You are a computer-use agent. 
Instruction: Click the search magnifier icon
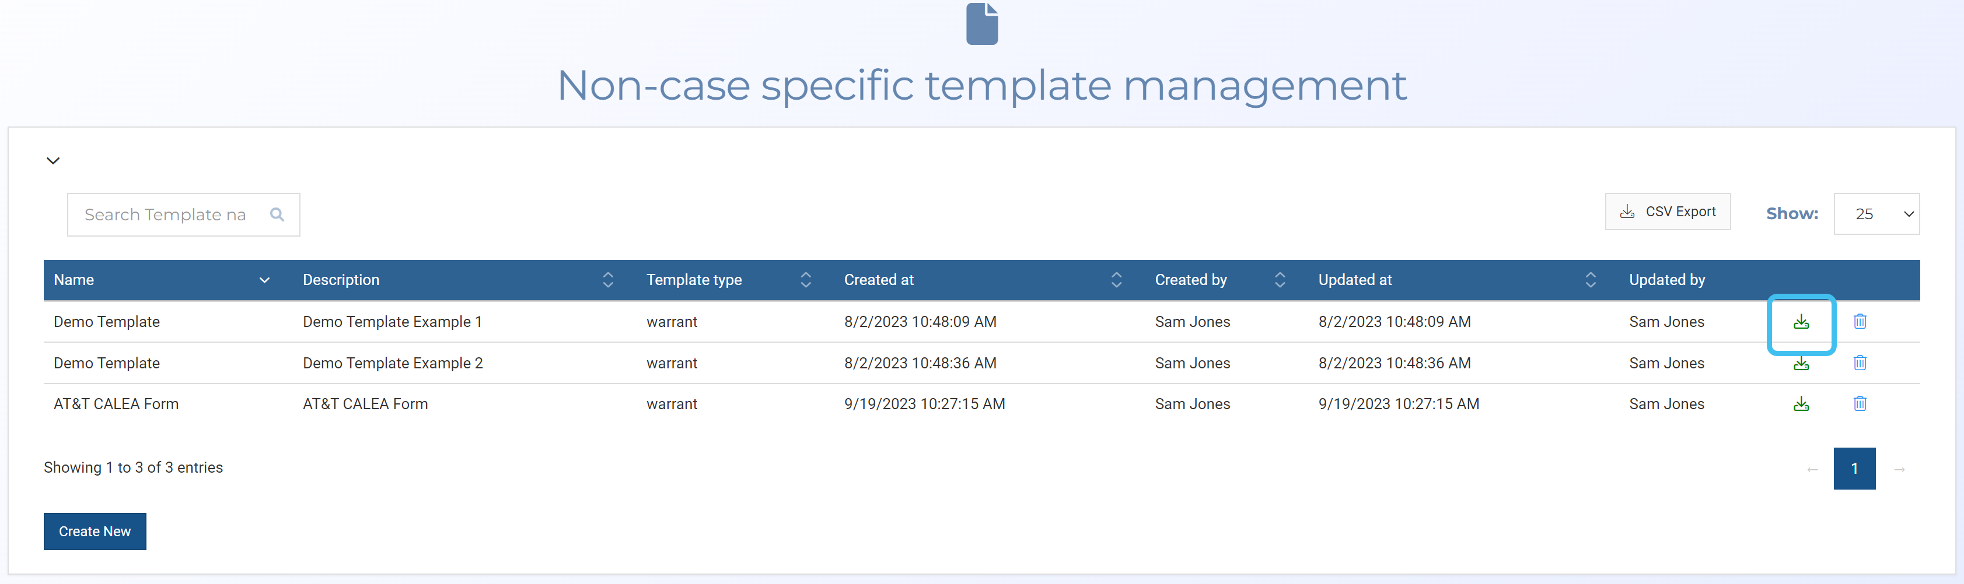pyautogui.click(x=277, y=216)
